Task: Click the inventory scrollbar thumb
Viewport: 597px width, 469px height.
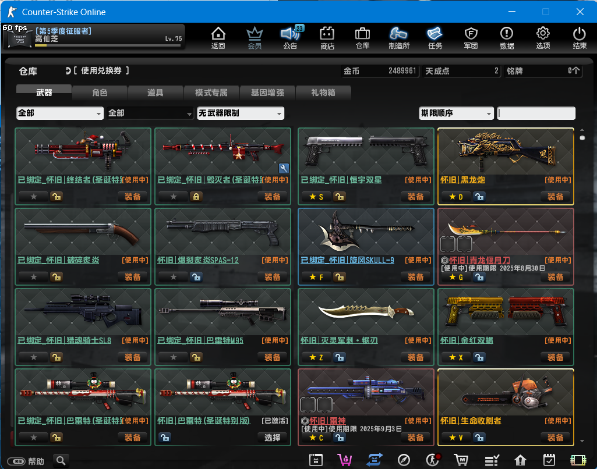Action: [582, 138]
